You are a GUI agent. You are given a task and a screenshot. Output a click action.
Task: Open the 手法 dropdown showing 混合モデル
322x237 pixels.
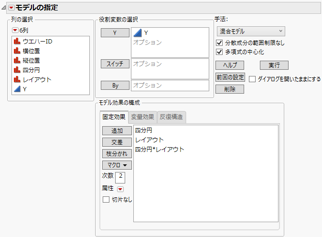point(250,32)
